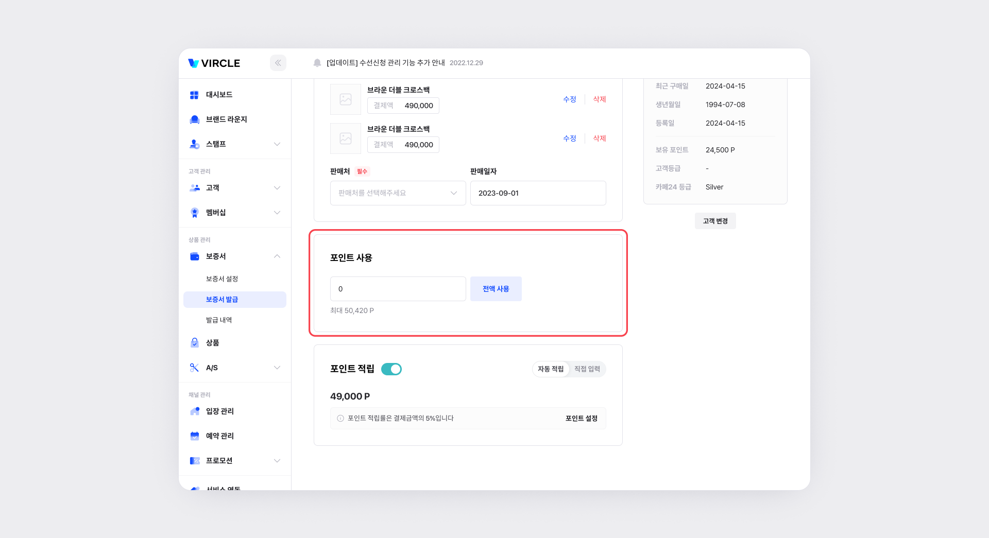This screenshot has width=989, height=538.
Task: Open the 대시보드 dashboard icon
Action: [x=194, y=95]
